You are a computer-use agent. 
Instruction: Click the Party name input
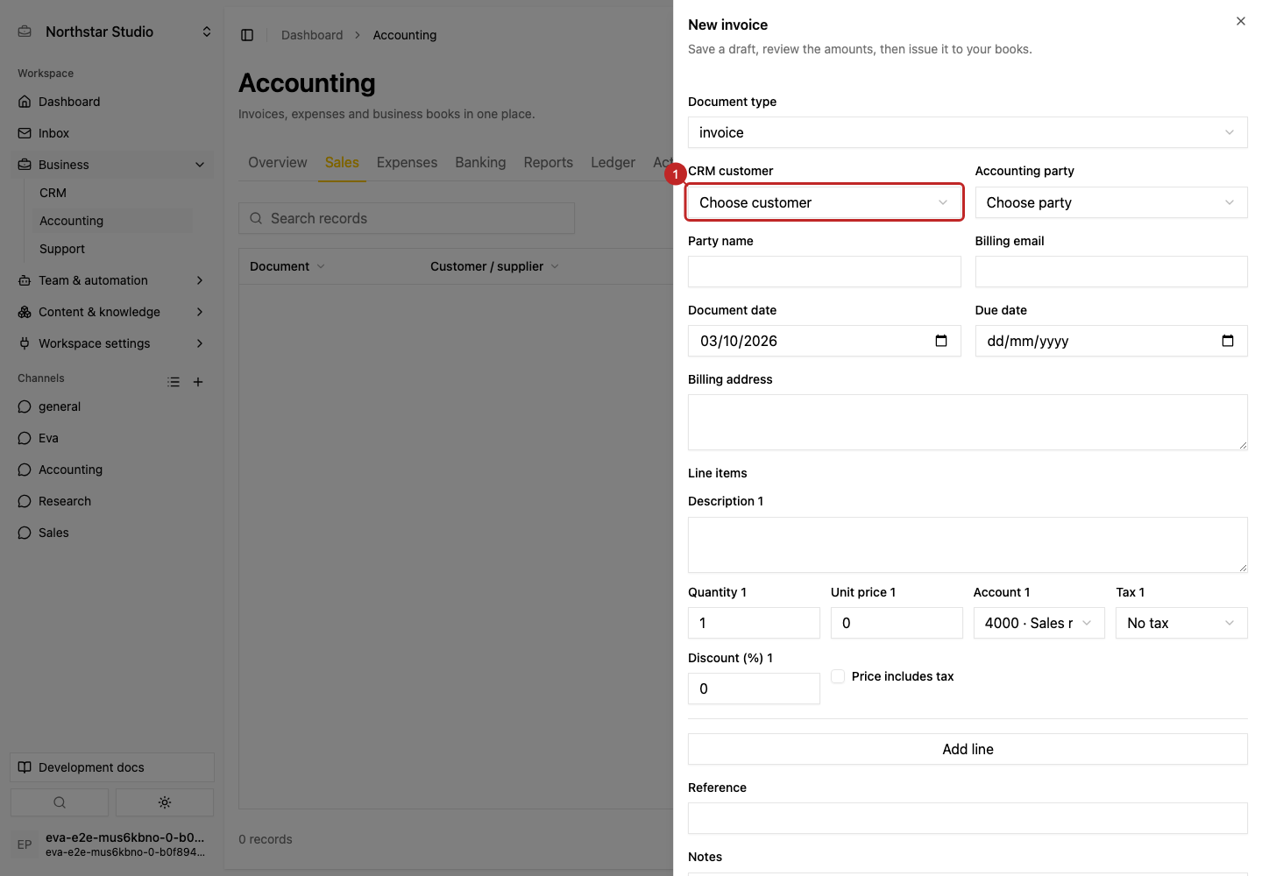pyautogui.click(x=825, y=272)
